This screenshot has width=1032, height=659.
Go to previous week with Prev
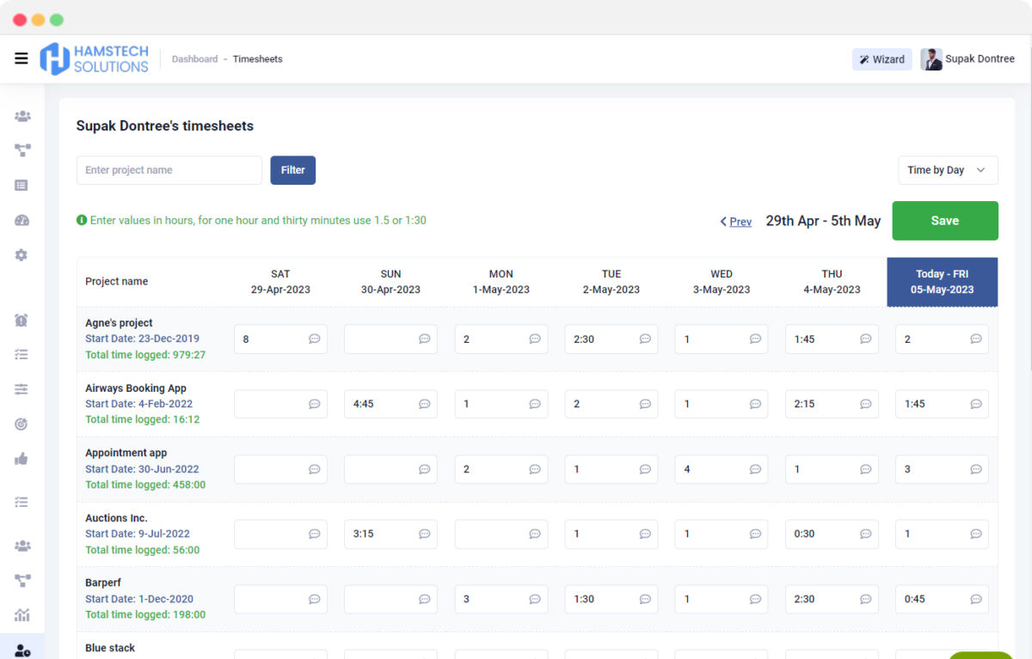pyautogui.click(x=736, y=222)
